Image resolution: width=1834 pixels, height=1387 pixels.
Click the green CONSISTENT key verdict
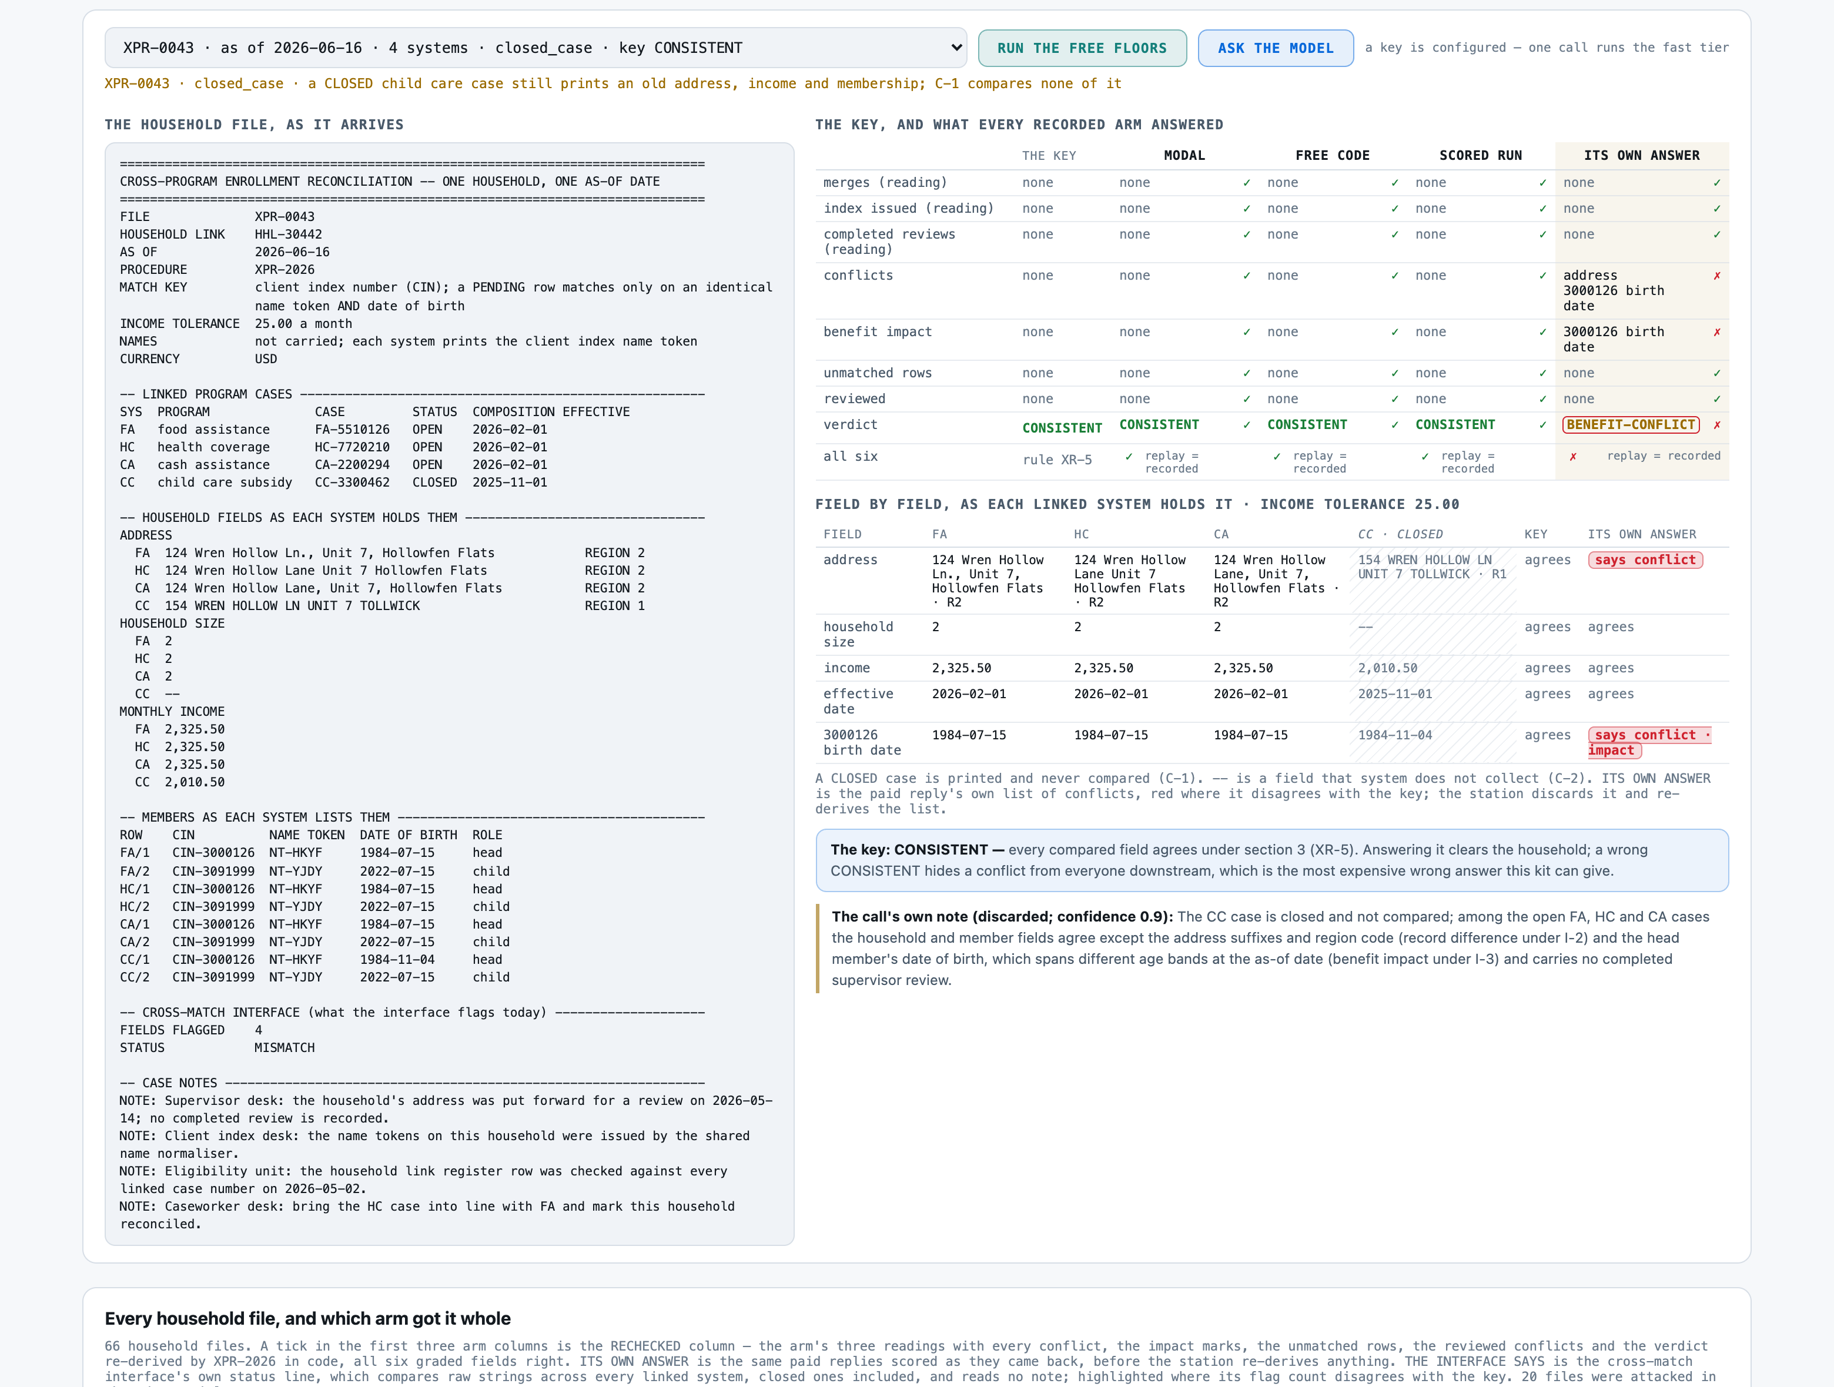tap(1061, 428)
